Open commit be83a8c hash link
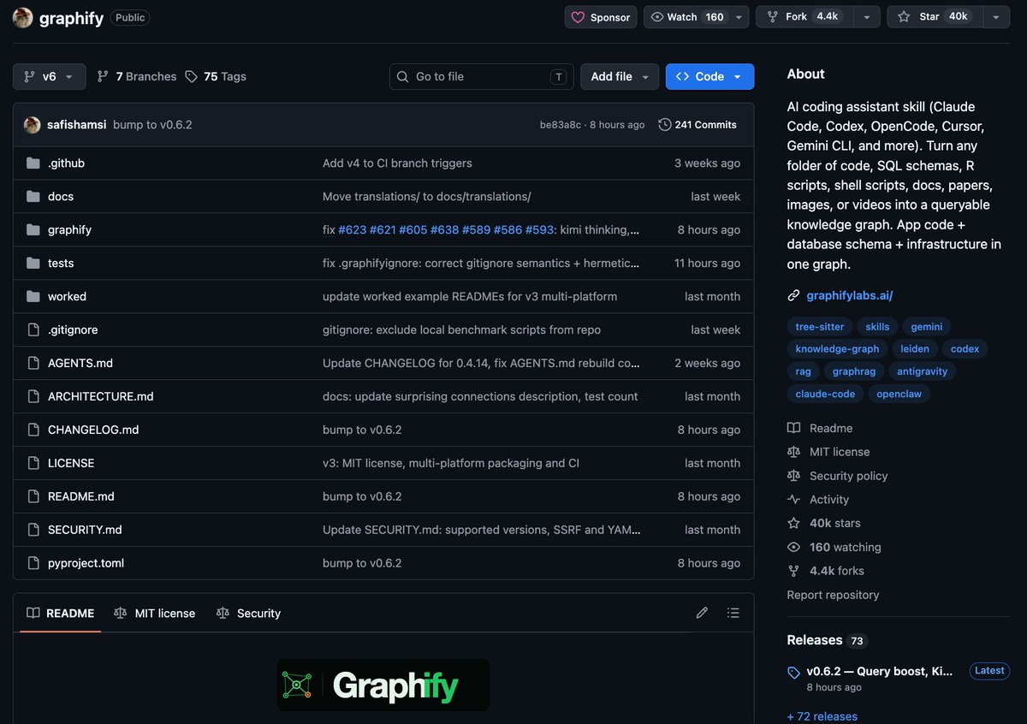Viewport: 1027px width, 724px height. click(560, 125)
